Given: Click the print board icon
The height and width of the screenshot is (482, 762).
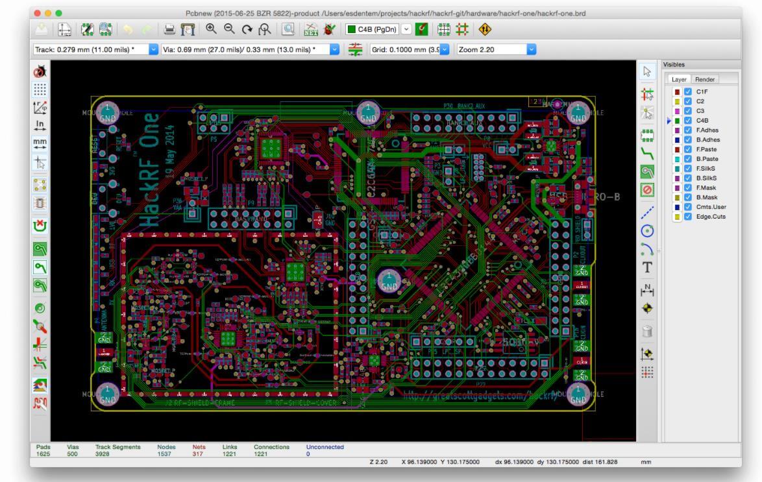Looking at the screenshot, I should tap(169, 30).
